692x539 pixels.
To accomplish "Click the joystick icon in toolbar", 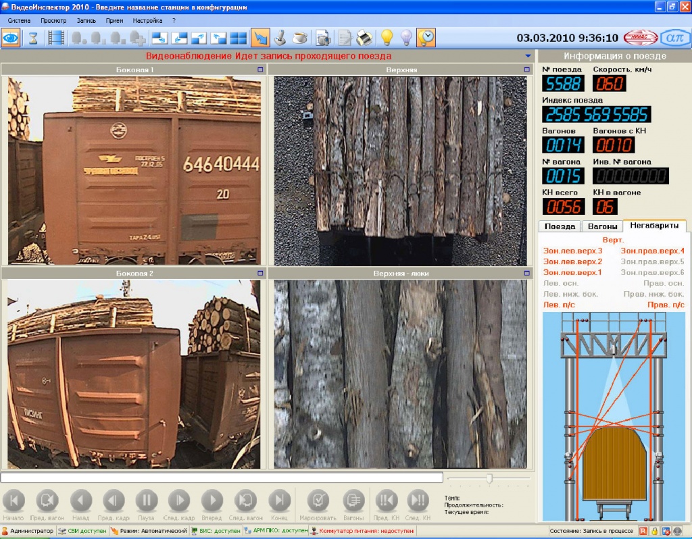I will [x=280, y=38].
